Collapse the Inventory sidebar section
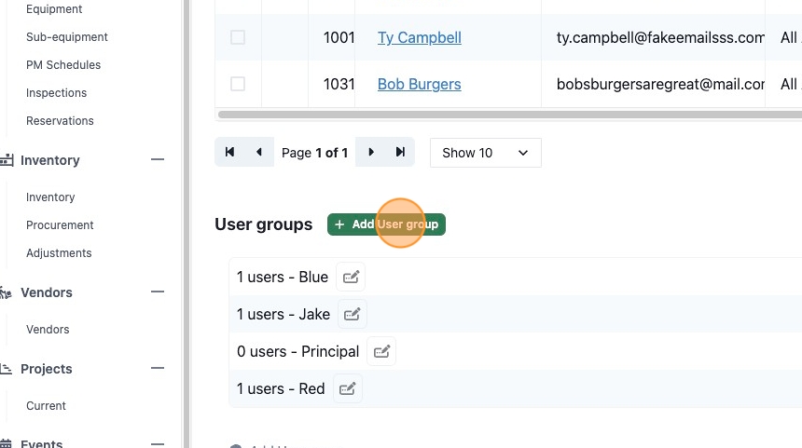This screenshot has height=448, width=802. pyautogui.click(x=158, y=160)
